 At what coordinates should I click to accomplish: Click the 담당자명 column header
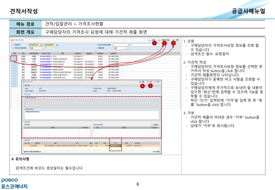[x=100, y=53]
